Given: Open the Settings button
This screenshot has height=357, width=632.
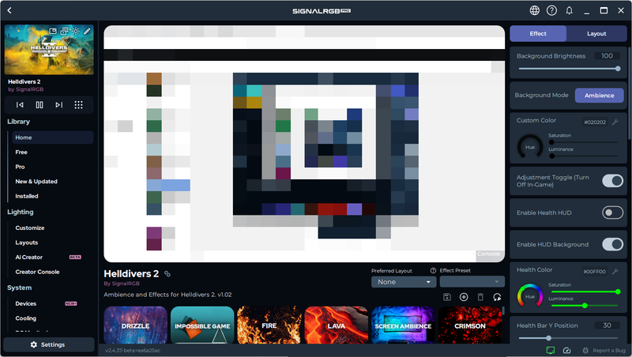Looking at the screenshot, I should 47,344.
